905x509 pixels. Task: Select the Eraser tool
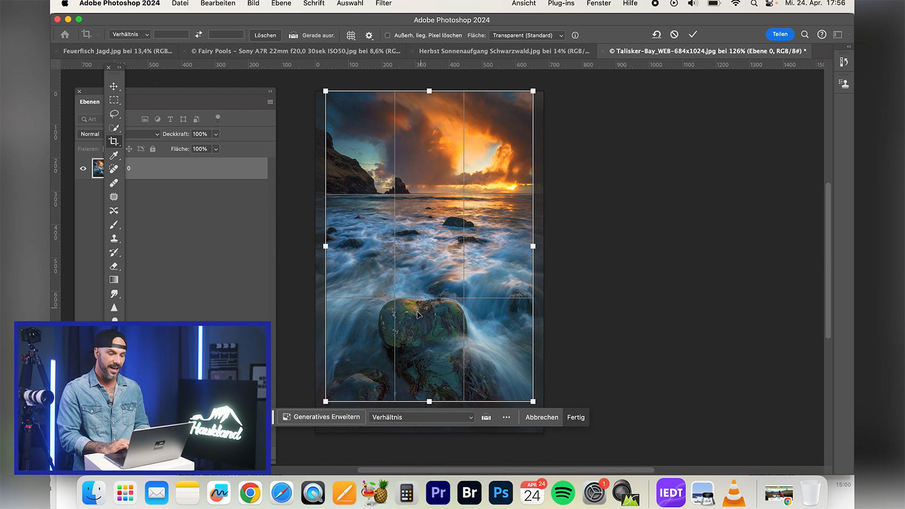coord(114,266)
